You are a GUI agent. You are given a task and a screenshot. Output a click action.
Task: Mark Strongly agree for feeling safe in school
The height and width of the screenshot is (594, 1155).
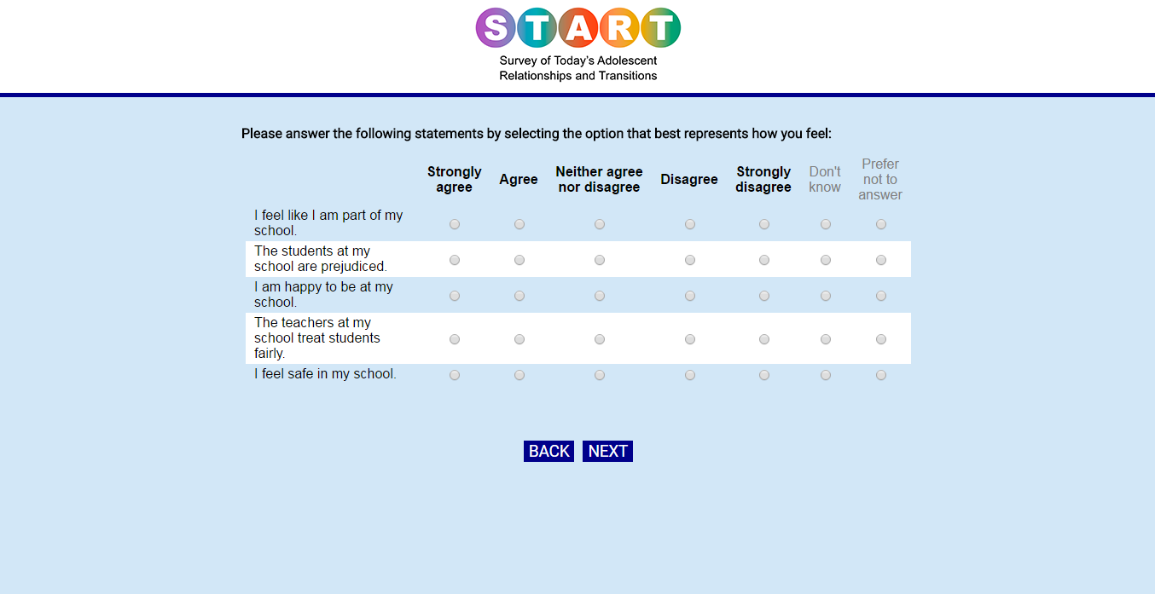(x=455, y=375)
